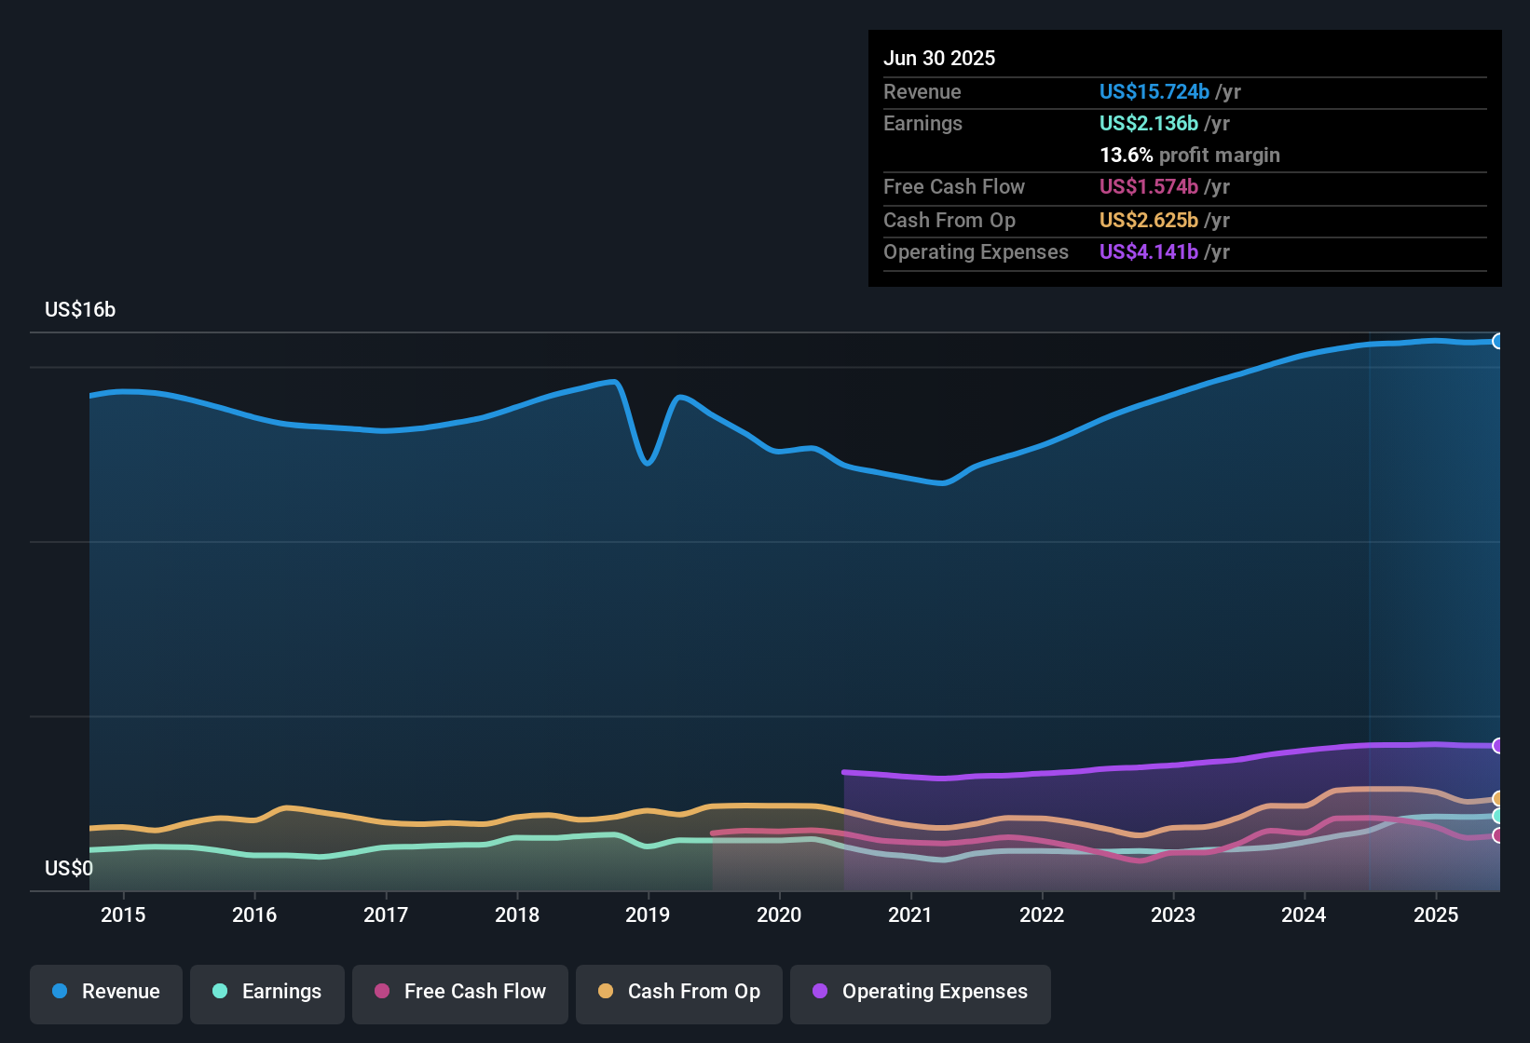Image resolution: width=1530 pixels, height=1043 pixels.
Task: Click the orange Cash From Op endpoint marker
Action: click(x=1497, y=798)
